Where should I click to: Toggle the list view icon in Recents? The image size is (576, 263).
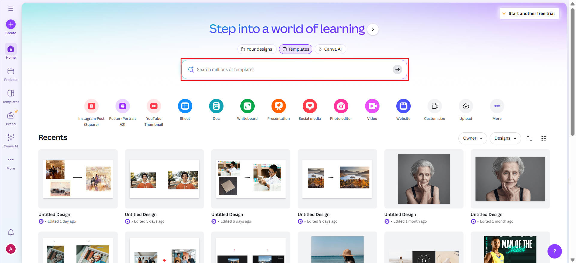[x=544, y=138]
